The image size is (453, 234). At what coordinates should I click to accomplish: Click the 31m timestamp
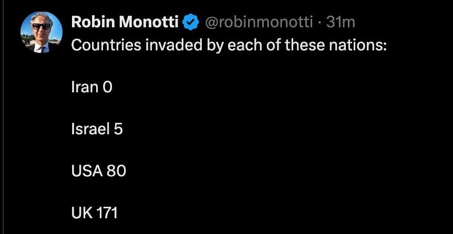tap(341, 22)
